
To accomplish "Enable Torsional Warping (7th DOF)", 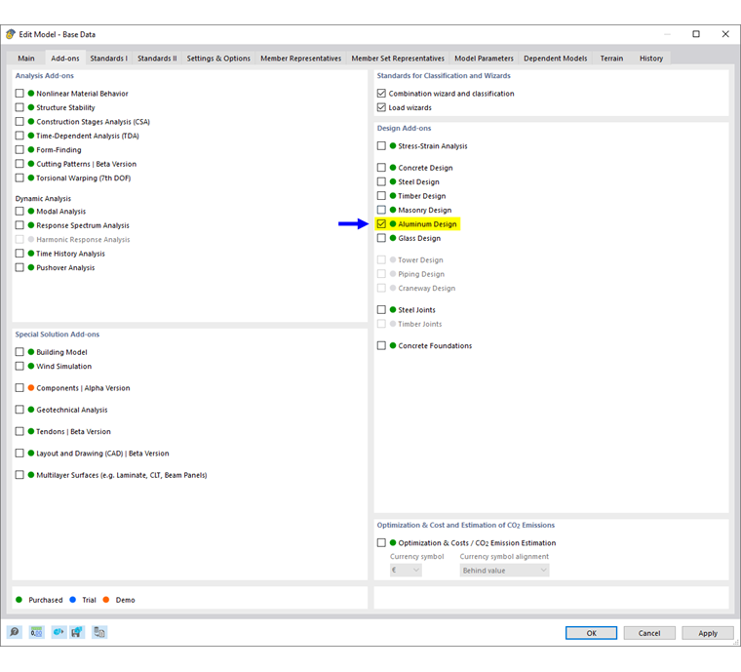I will (19, 178).
